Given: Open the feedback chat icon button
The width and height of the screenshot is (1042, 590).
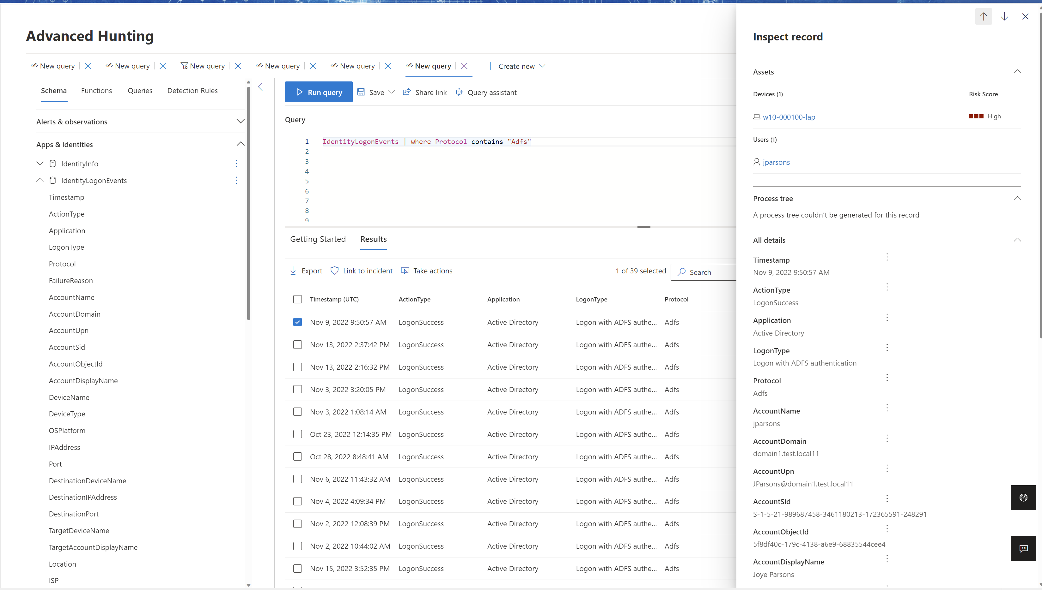Looking at the screenshot, I should pyautogui.click(x=1023, y=548).
